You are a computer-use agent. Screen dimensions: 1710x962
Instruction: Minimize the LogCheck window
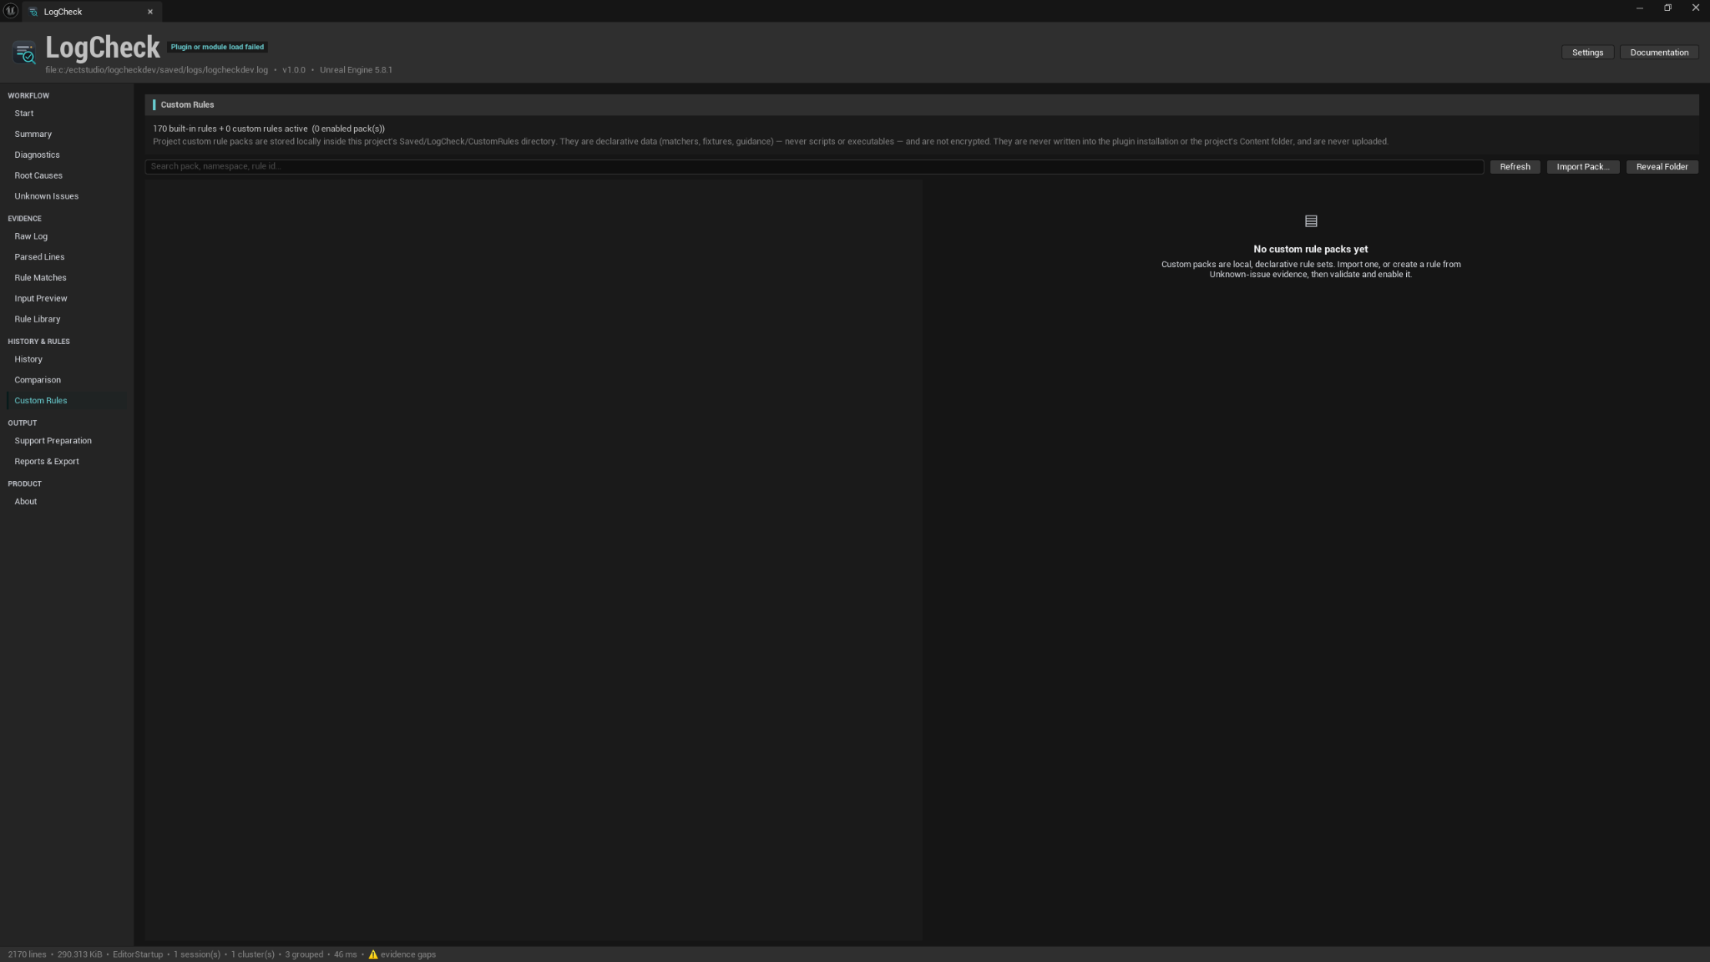(x=1640, y=8)
